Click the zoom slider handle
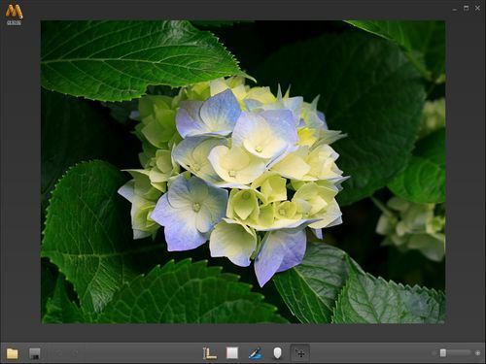Viewport: 486px width, 364px height. tap(443, 353)
